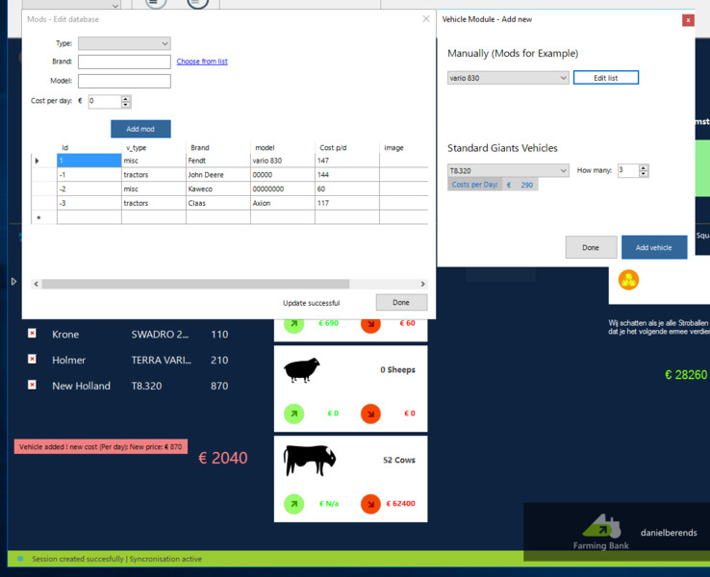Click the green income arrow for Cows

pos(294,503)
